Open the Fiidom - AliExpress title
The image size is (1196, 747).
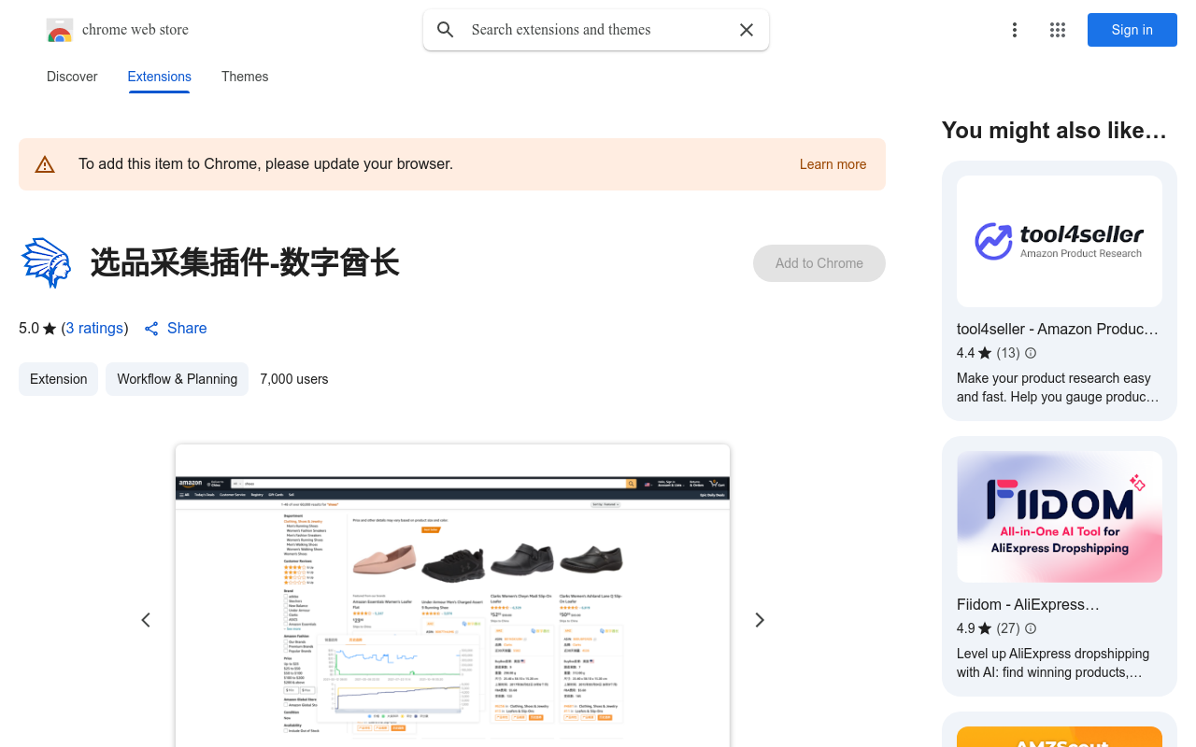tap(1028, 604)
